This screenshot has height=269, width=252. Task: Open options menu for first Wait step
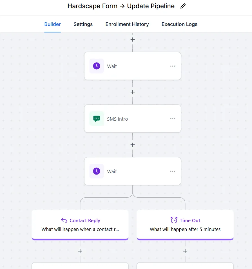173,66
